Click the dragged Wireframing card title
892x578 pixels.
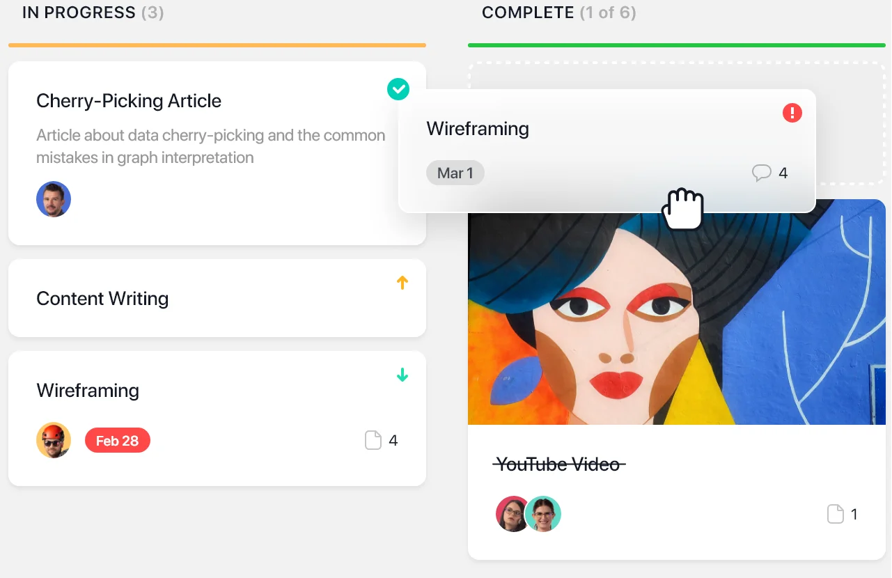[x=478, y=129]
